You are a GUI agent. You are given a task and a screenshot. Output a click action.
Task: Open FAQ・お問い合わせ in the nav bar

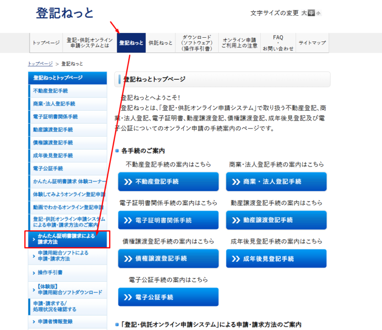click(278, 43)
